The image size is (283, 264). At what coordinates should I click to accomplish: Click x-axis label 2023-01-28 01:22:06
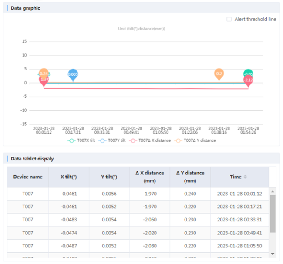[x=190, y=130]
